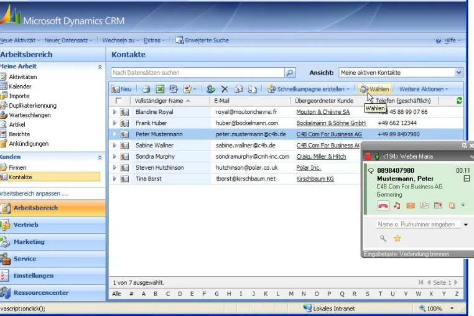
Task: Click the Lokales Intranet zone icon
Action: pos(307,308)
